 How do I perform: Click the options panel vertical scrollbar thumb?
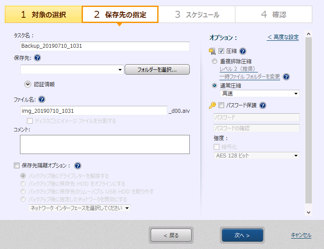click(308, 120)
